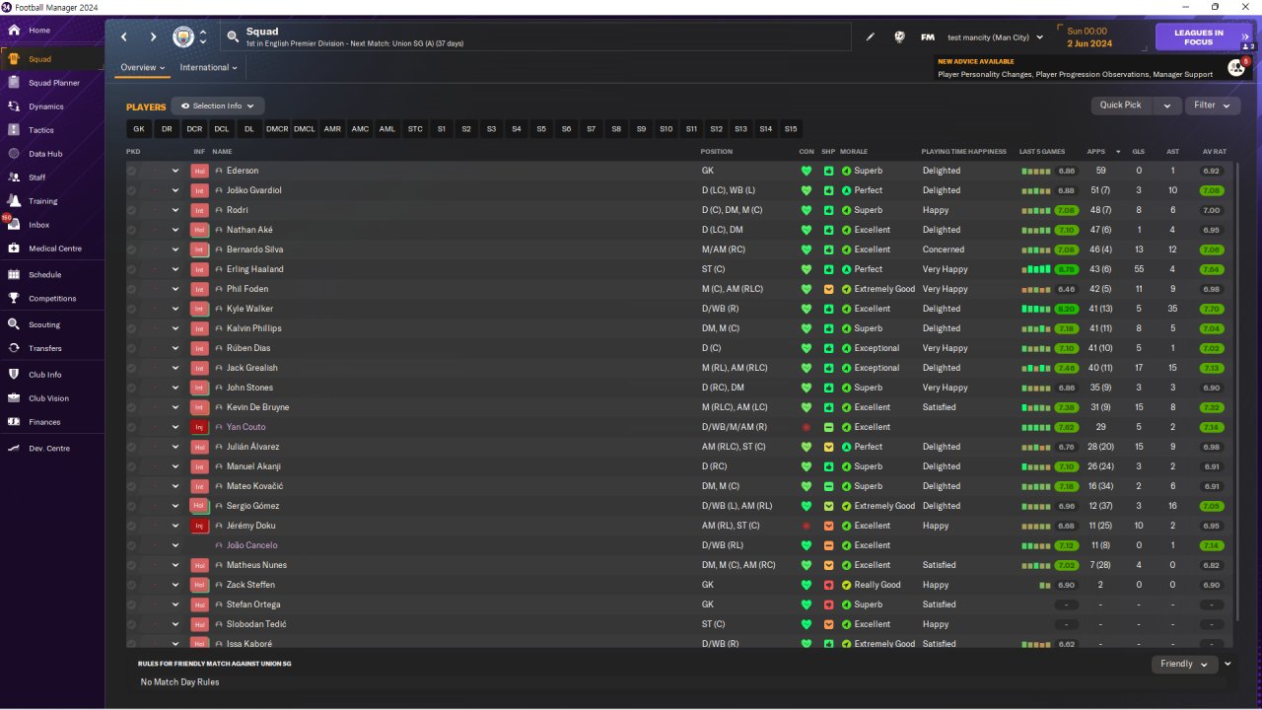Select the STC position slot tab
The image size is (1262, 710).
(415, 129)
